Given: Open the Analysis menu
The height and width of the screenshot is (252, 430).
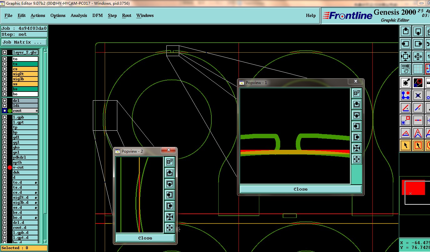Looking at the screenshot, I should [x=79, y=15].
